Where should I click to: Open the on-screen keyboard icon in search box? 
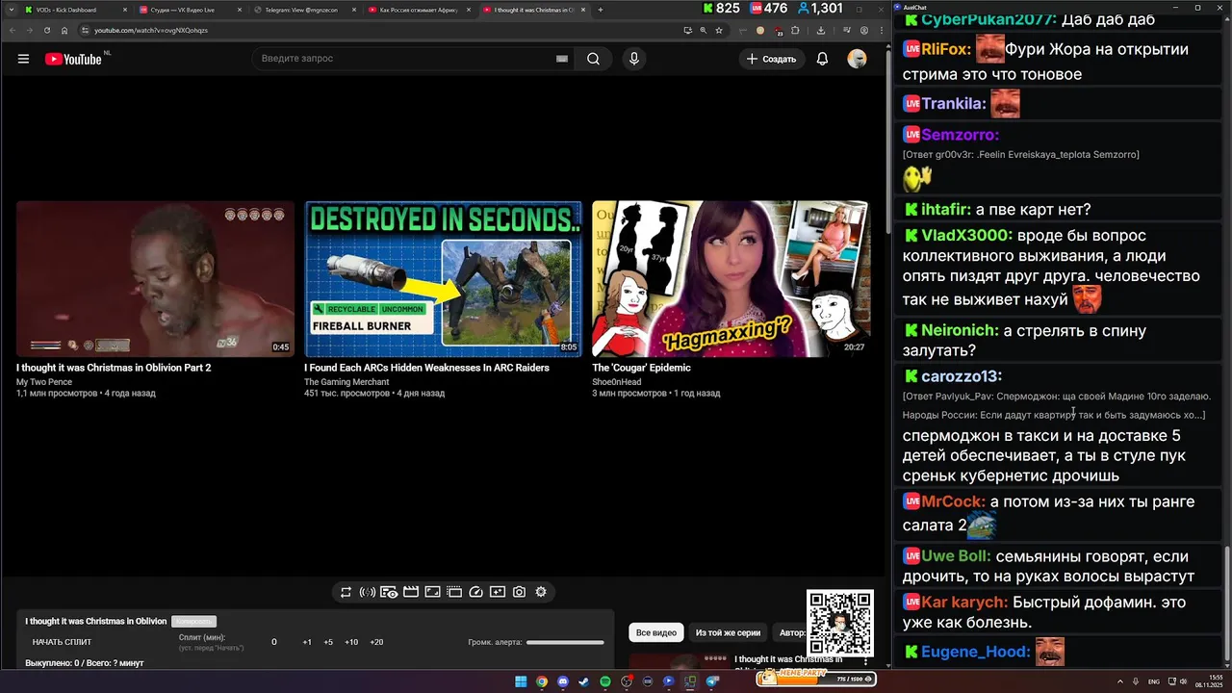[x=562, y=59]
